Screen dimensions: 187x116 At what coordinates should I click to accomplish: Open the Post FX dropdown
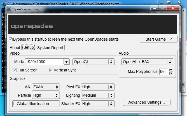click(97, 87)
